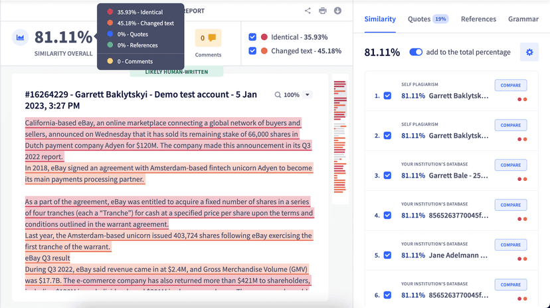Click the red Identical color dot in legend
The image size is (550, 308).
(x=264, y=37)
